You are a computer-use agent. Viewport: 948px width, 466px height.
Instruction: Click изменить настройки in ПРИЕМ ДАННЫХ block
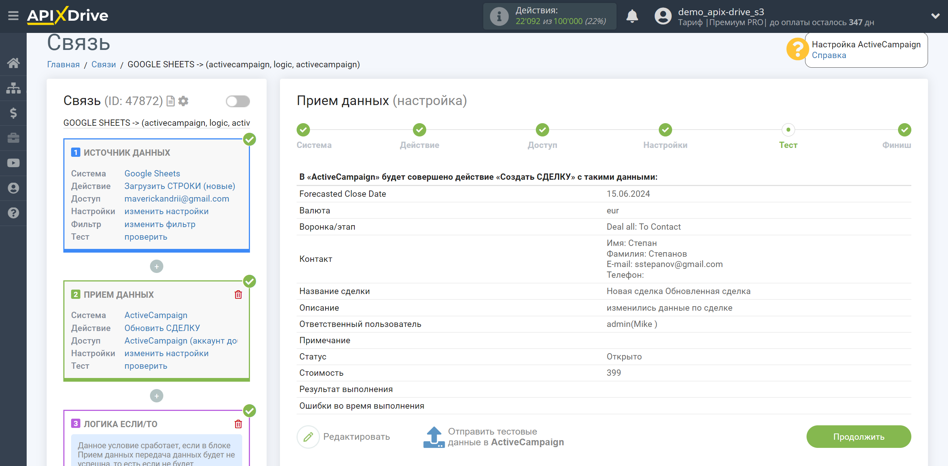pos(166,353)
